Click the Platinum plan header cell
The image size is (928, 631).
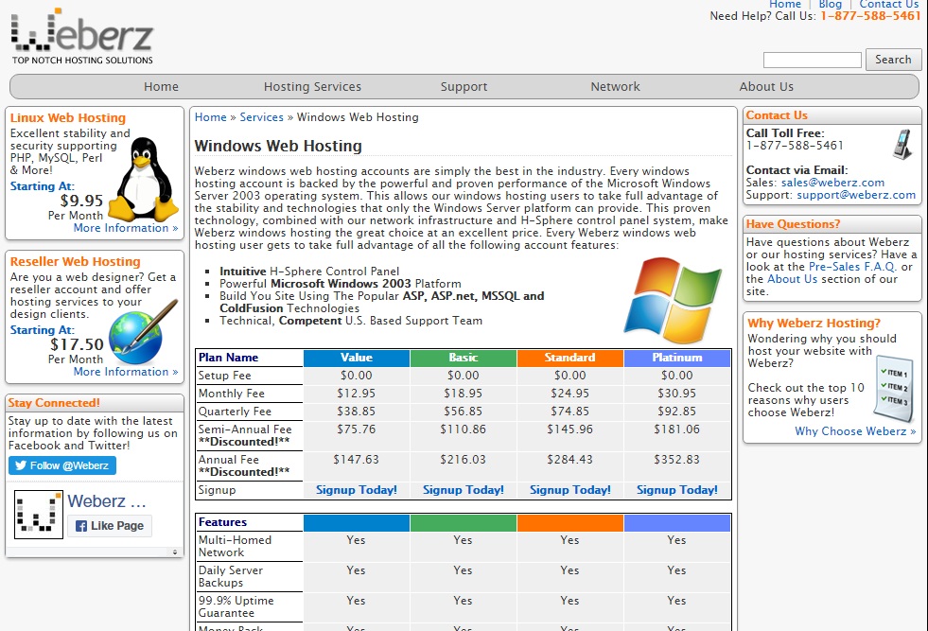tap(677, 358)
